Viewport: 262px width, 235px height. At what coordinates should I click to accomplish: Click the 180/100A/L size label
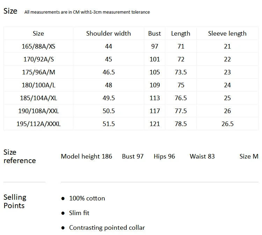[38, 85]
